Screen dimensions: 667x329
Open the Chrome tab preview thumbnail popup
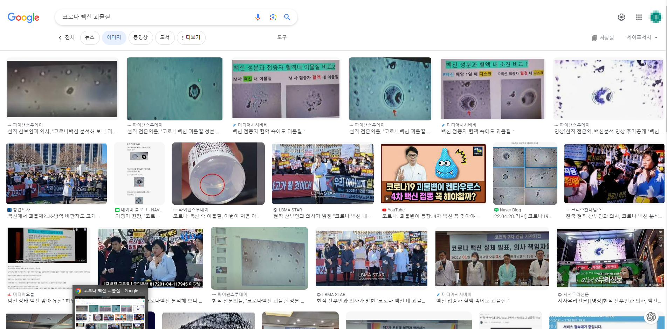click(x=110, y=308)
